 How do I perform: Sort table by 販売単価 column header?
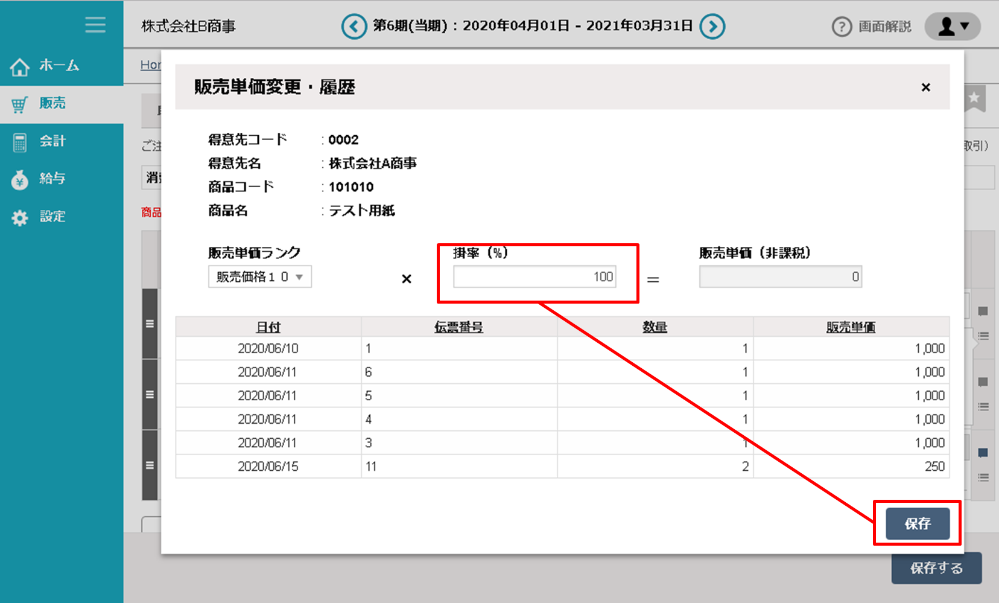point(851,327)
